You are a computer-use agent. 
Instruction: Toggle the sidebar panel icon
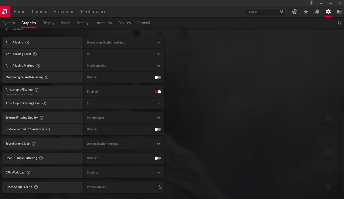coord(339,12)
